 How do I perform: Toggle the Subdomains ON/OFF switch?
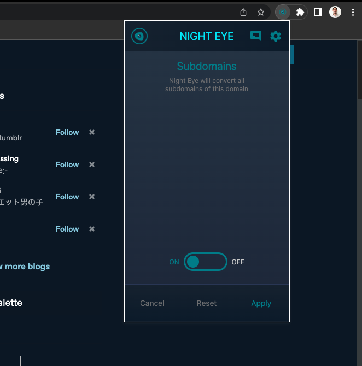click(206, 262)
